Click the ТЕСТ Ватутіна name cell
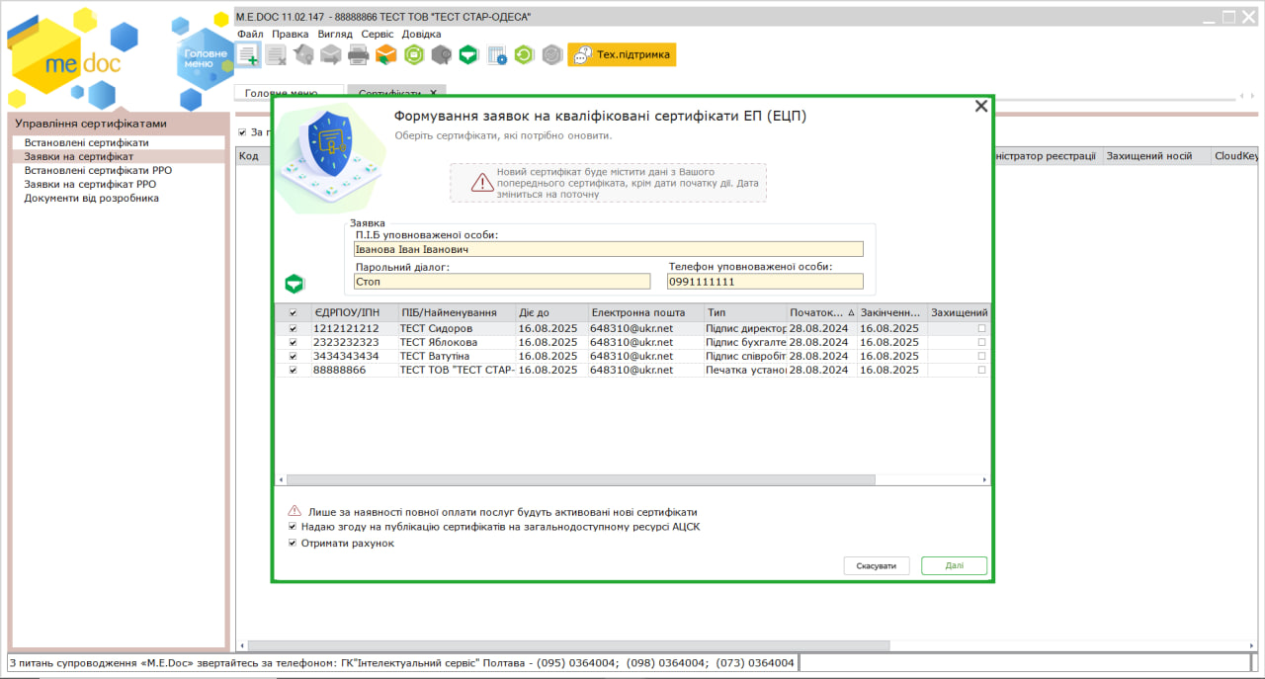 pyautogui.click(x=457, y=356)
